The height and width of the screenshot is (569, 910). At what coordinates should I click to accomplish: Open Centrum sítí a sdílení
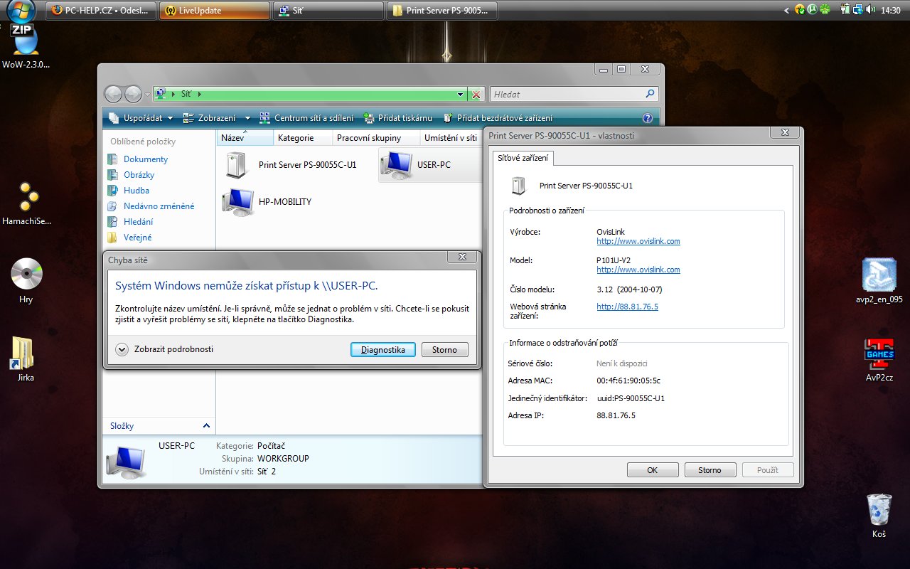(x=306, y=118)
